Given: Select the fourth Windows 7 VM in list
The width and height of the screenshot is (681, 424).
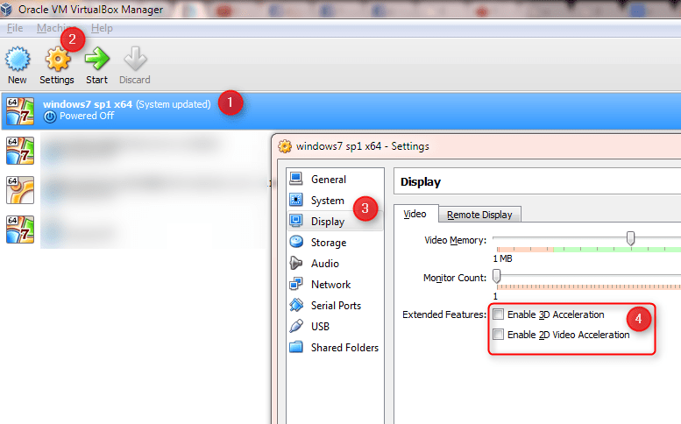Looking at the screenshot, I should point(20,230).
